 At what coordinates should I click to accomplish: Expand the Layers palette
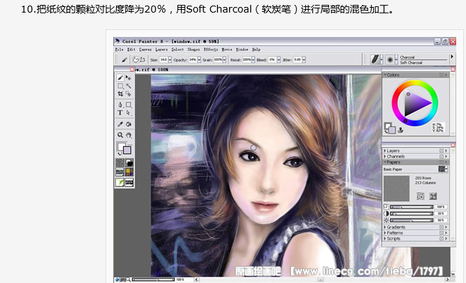tap(385, 151)
